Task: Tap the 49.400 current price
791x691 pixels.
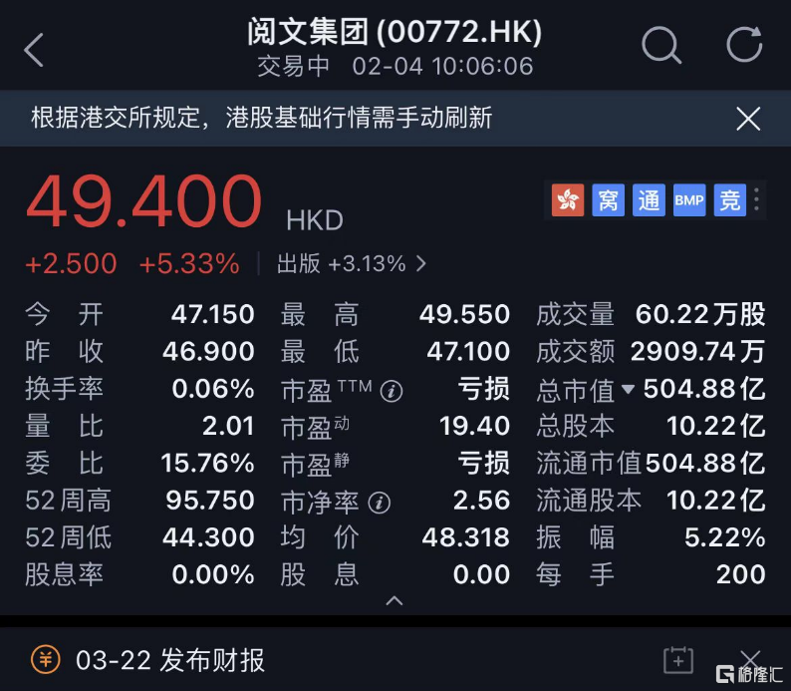Action: (143, 203)
